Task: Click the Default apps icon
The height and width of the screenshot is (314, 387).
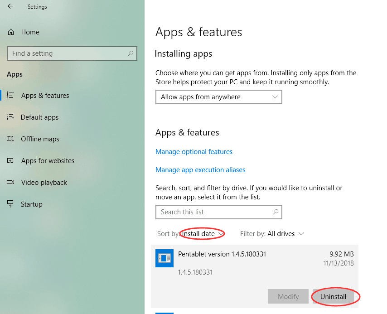Action: (x=10, y=117)
